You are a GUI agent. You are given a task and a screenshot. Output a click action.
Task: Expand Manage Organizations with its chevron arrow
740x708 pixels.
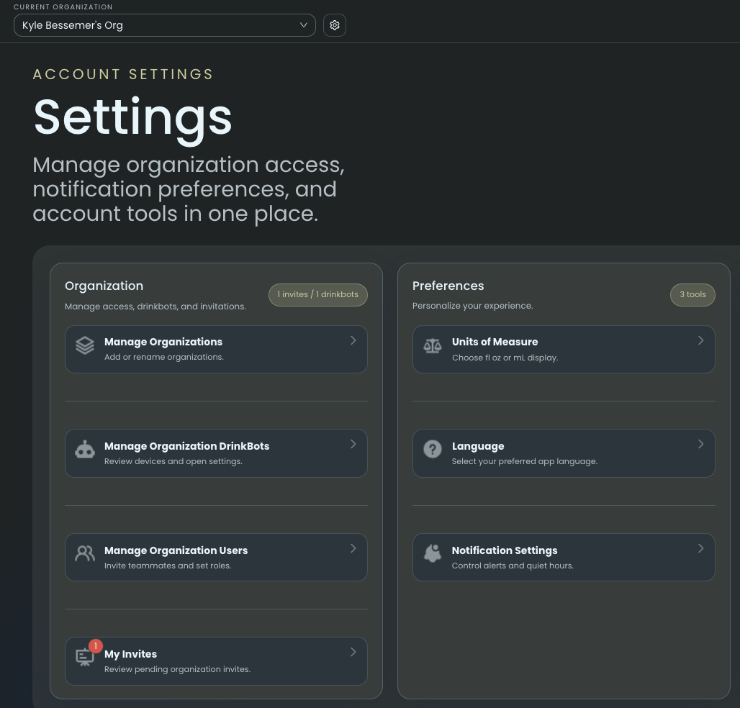point(353,340)
